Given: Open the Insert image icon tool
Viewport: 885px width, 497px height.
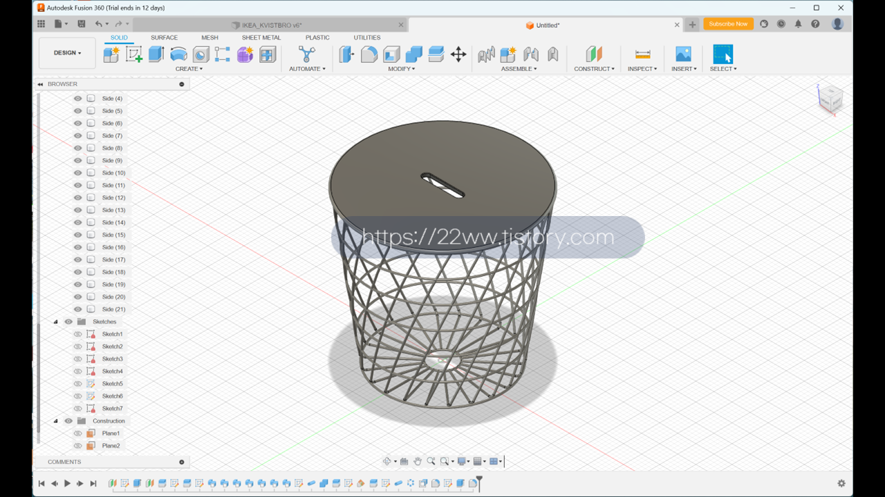Looking at the screenshot, I should (683, 55).
